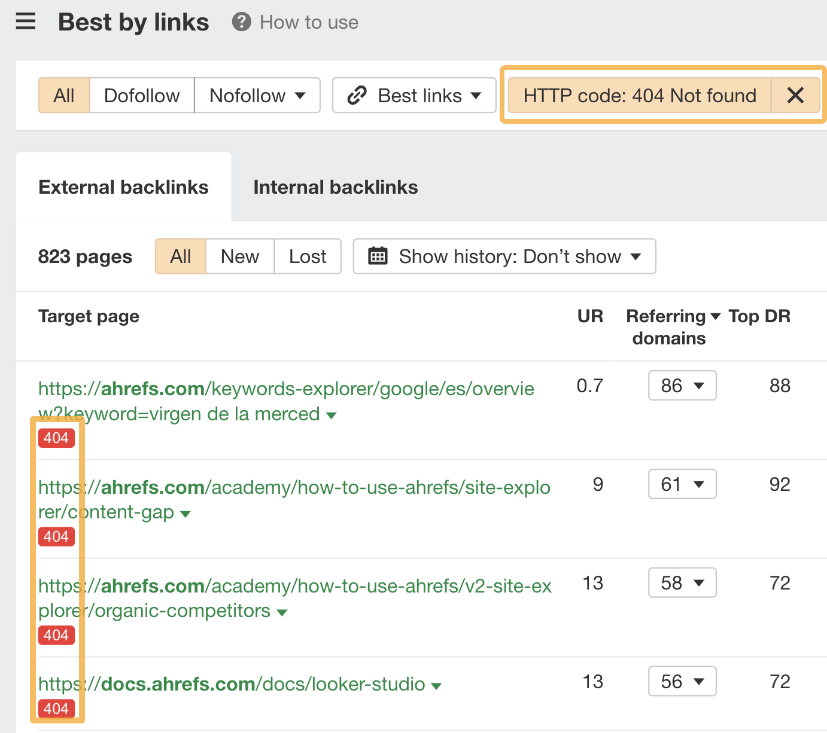827x733 pixels.
Task: Select the Dofollow filter
Action: [x=141, y=95]
